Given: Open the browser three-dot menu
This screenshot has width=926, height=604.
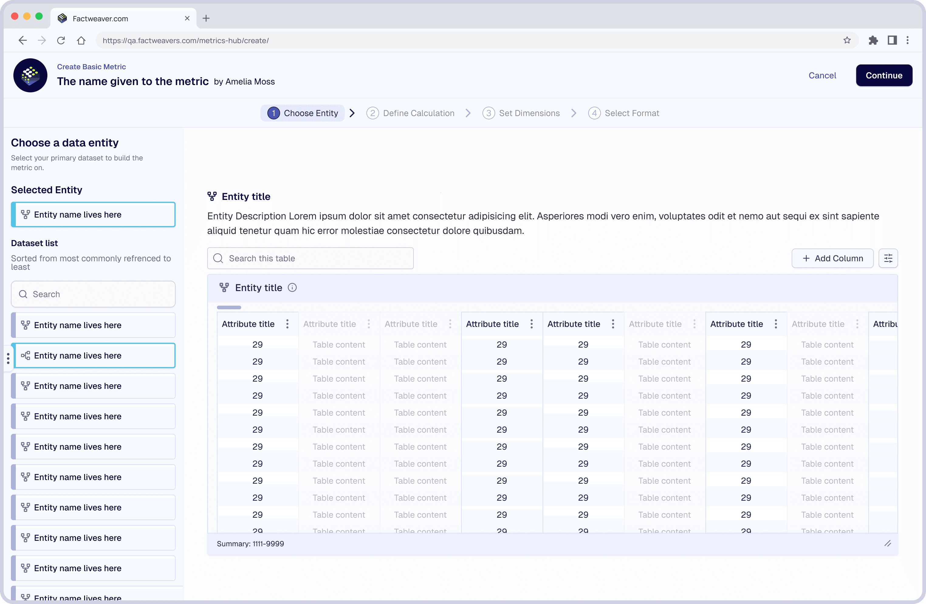Looking at the screenshot, I should point(908,40).
